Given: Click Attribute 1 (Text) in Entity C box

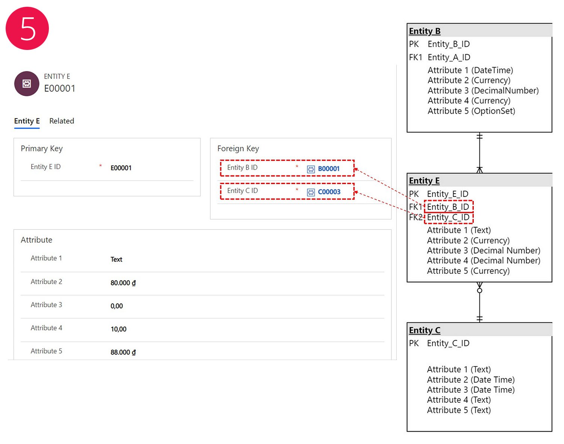Looking at the screenshot, I should pos(459,370).
